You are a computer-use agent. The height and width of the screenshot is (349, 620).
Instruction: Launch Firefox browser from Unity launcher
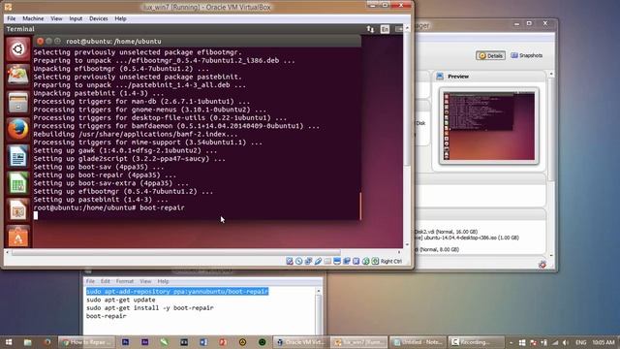coord(17,129)
